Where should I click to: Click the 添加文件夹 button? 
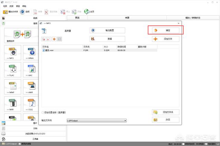point(166,112)
